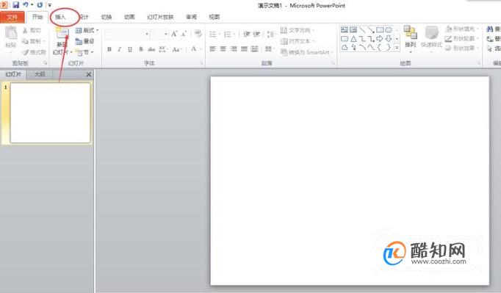
Task: Click the Reset (重设) slide button
Action: [84, 41]
